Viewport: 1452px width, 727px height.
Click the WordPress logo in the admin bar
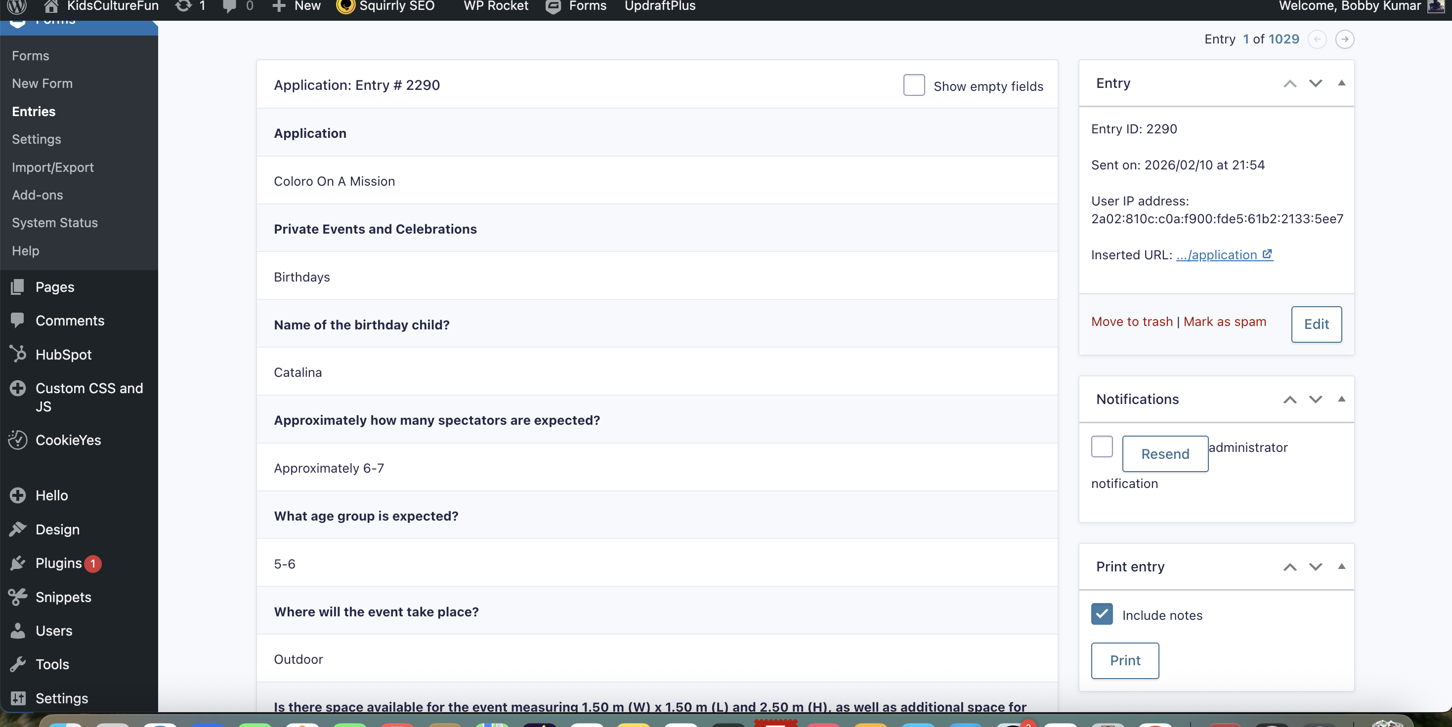coord(16,7)
